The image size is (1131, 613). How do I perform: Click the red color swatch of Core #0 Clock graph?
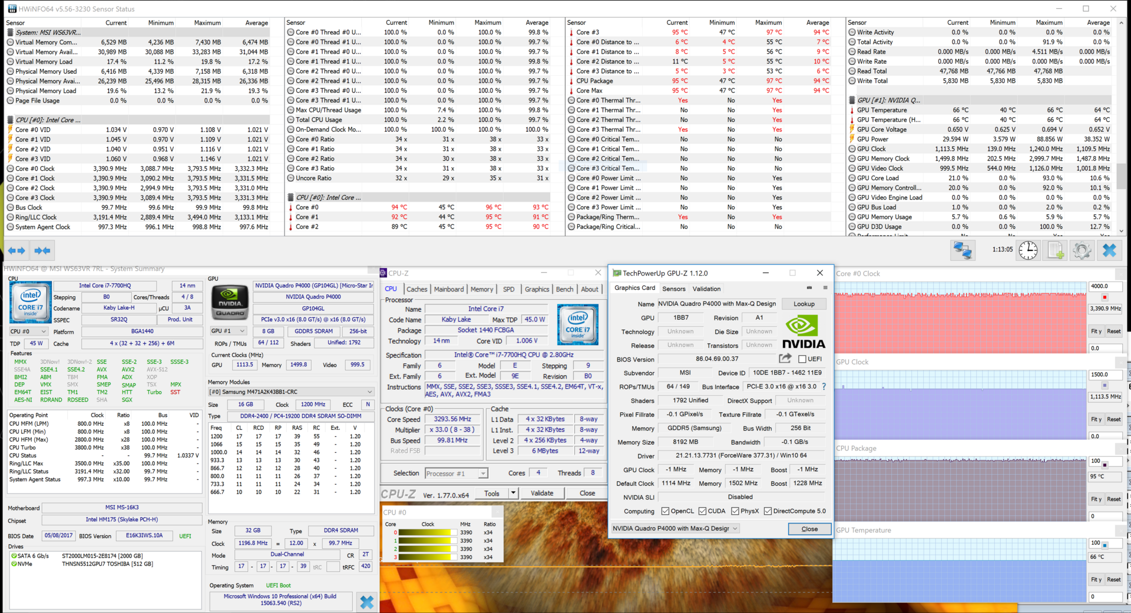[x=1104, y=297]
